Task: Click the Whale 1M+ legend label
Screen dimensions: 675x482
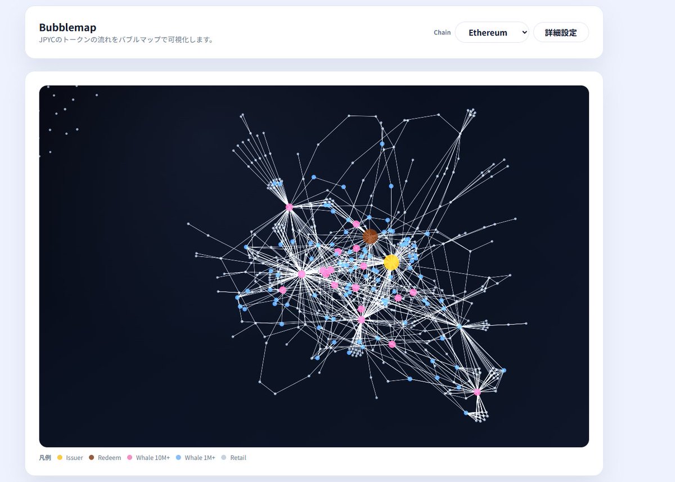Action: 200,458
